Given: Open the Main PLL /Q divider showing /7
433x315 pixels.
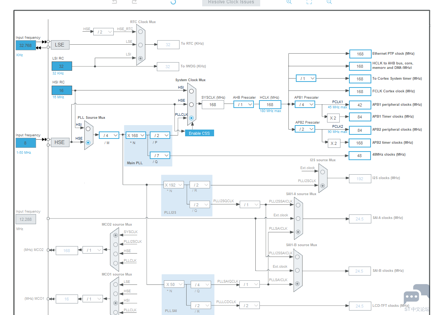Looking at the screenshot, I should [x=160, y=155].
